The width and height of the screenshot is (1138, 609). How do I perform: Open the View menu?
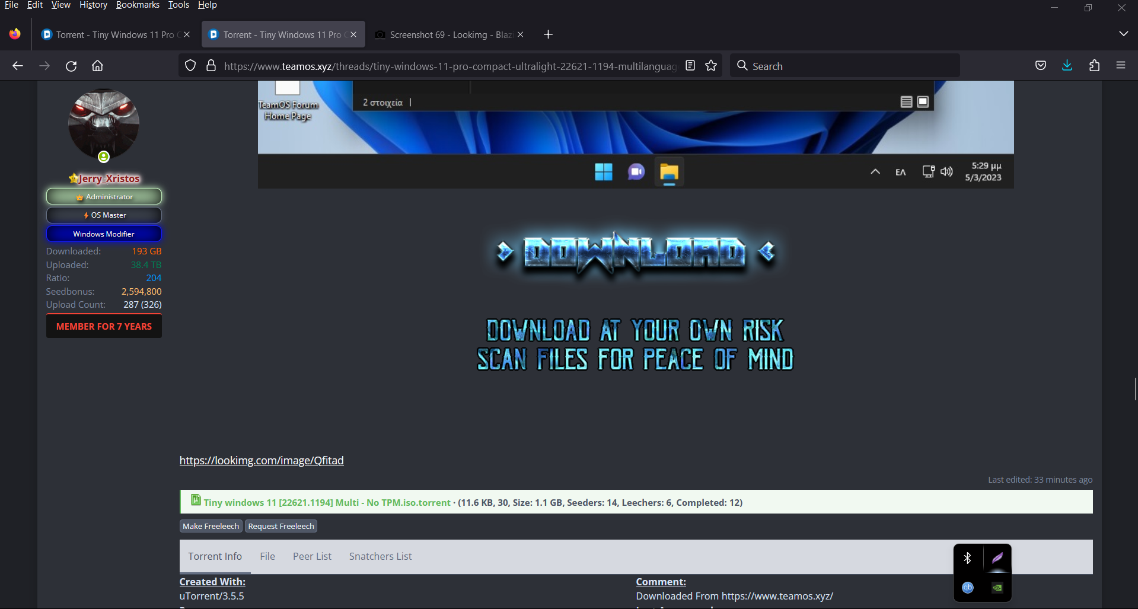[x=60, y=5]
